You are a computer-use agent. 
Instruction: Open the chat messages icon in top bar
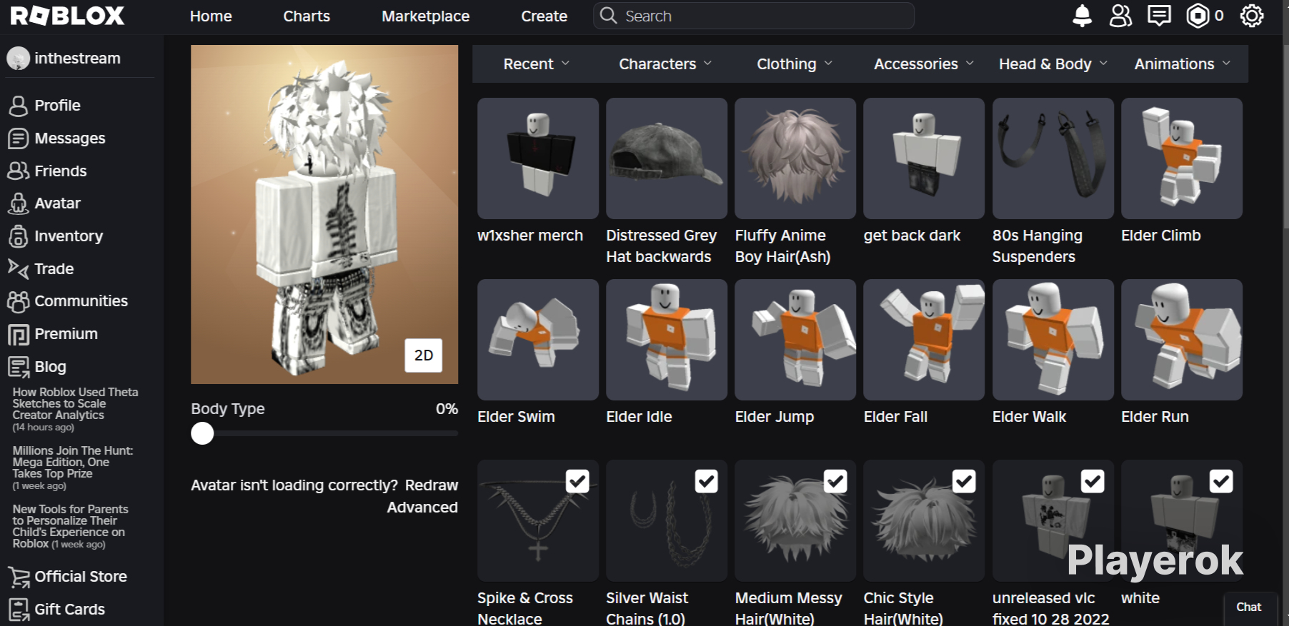(x=1159, y=16)
